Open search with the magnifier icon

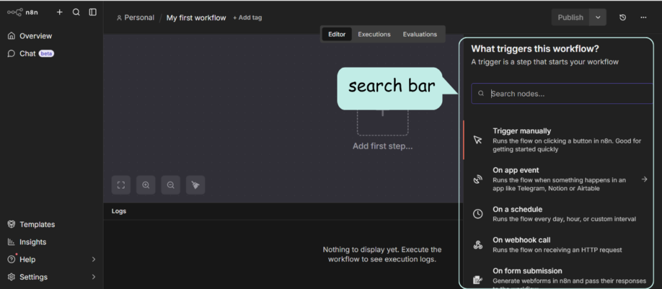pos(76,12)
